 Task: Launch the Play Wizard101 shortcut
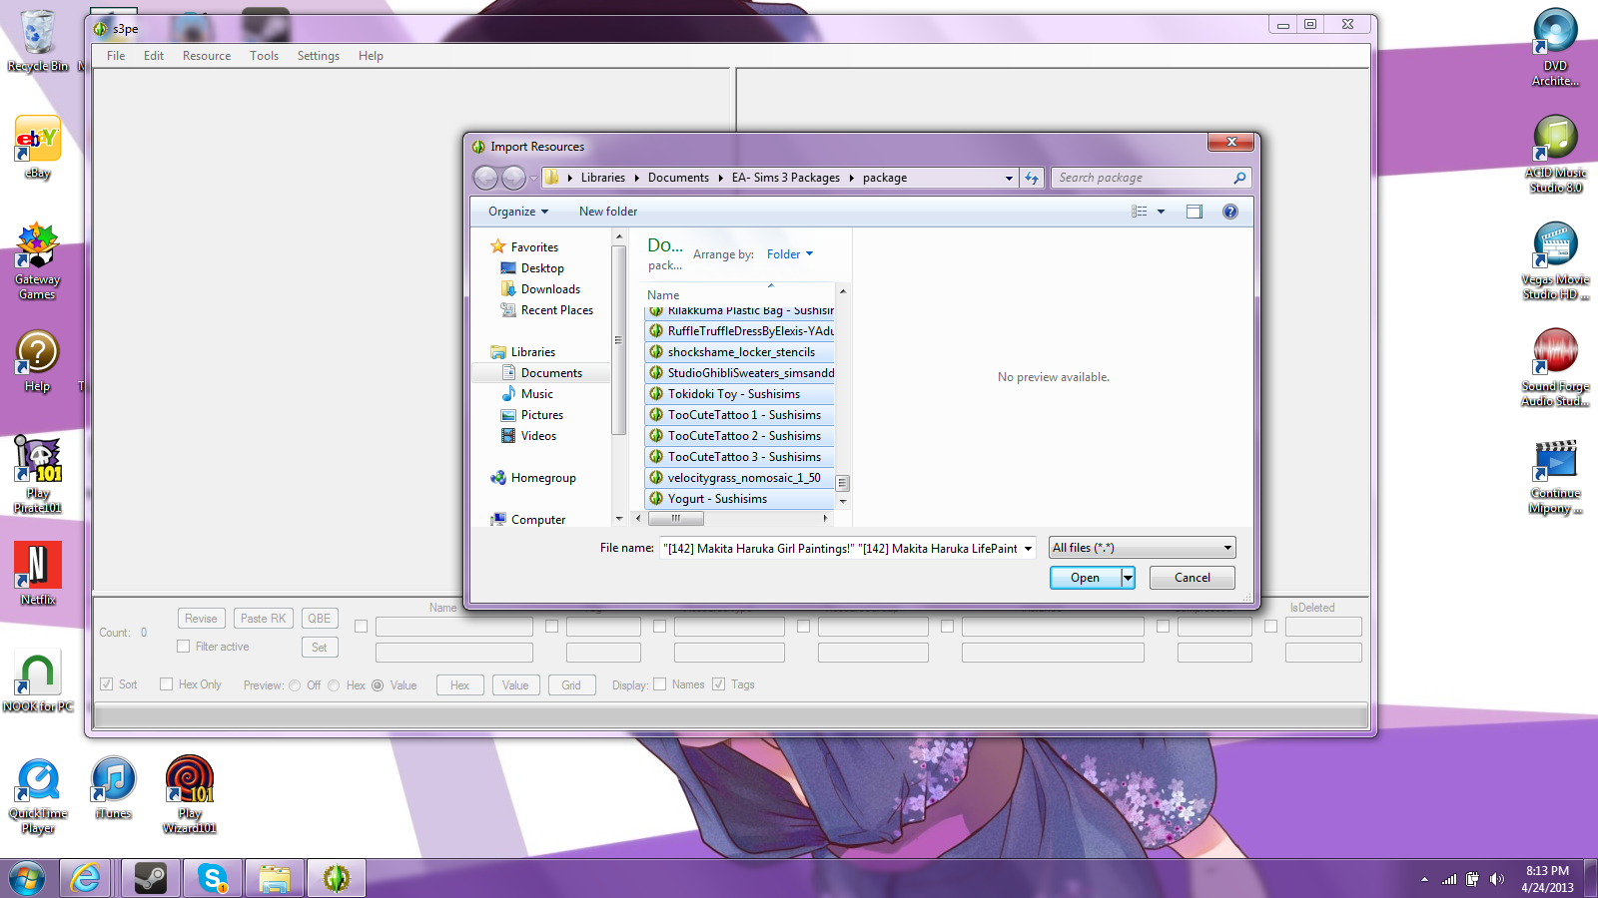coord(190,795)
